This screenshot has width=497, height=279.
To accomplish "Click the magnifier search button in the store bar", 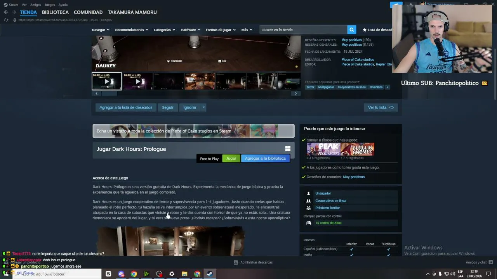I will click(351, 30).
